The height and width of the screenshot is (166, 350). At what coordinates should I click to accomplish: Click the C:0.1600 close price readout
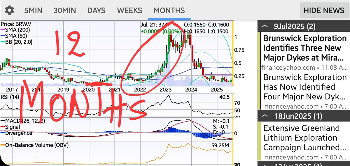pos(219,25)
